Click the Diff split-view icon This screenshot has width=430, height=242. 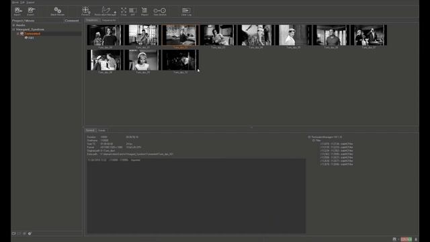pyautogui.click(x=133, y=11)
